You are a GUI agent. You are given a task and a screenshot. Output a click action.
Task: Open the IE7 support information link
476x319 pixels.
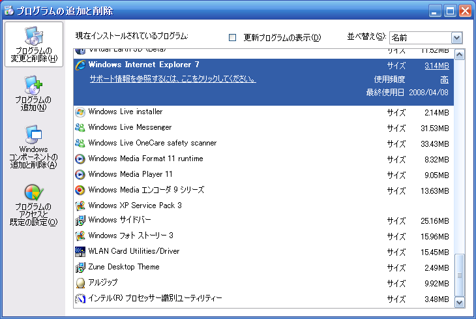point(173,79)
